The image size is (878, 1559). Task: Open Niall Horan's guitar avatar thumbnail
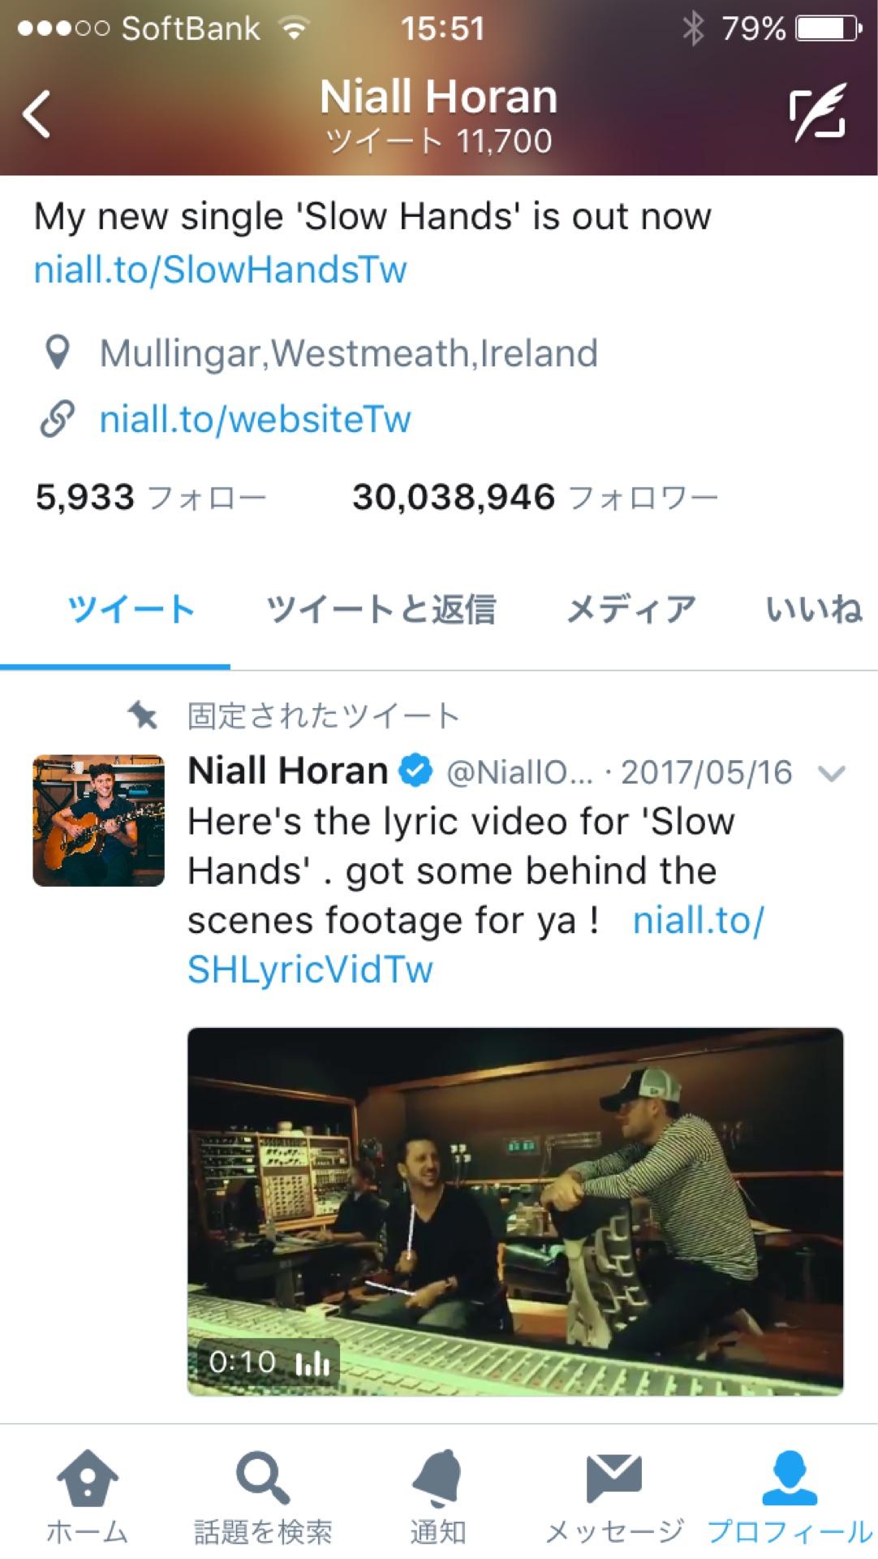(x=98, y=820)
